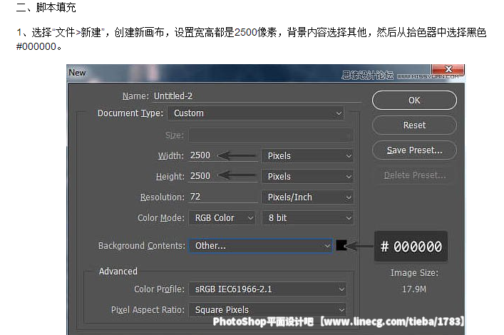Open the Background Contents dropdown
The width and height of the screenshot is (504, 335).
(260, 246)
